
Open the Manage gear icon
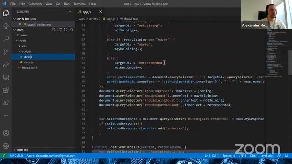click(x=6, y=146)
